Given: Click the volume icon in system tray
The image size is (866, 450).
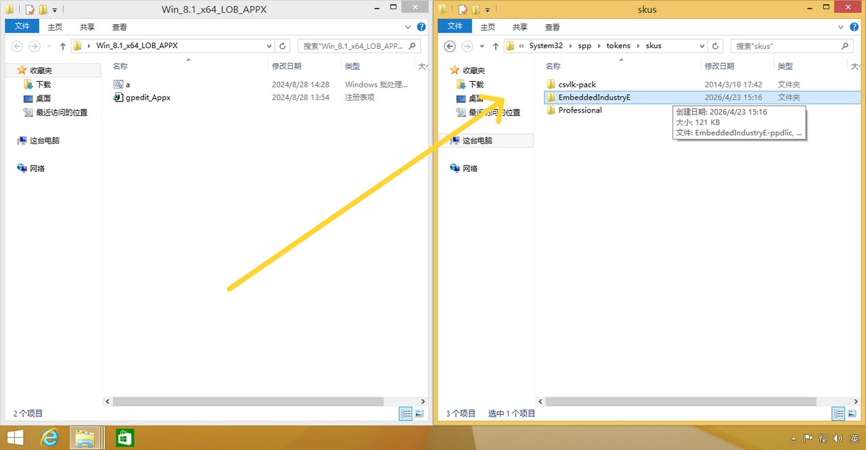Looking at the screenshot, I should [x=838, y=438].
